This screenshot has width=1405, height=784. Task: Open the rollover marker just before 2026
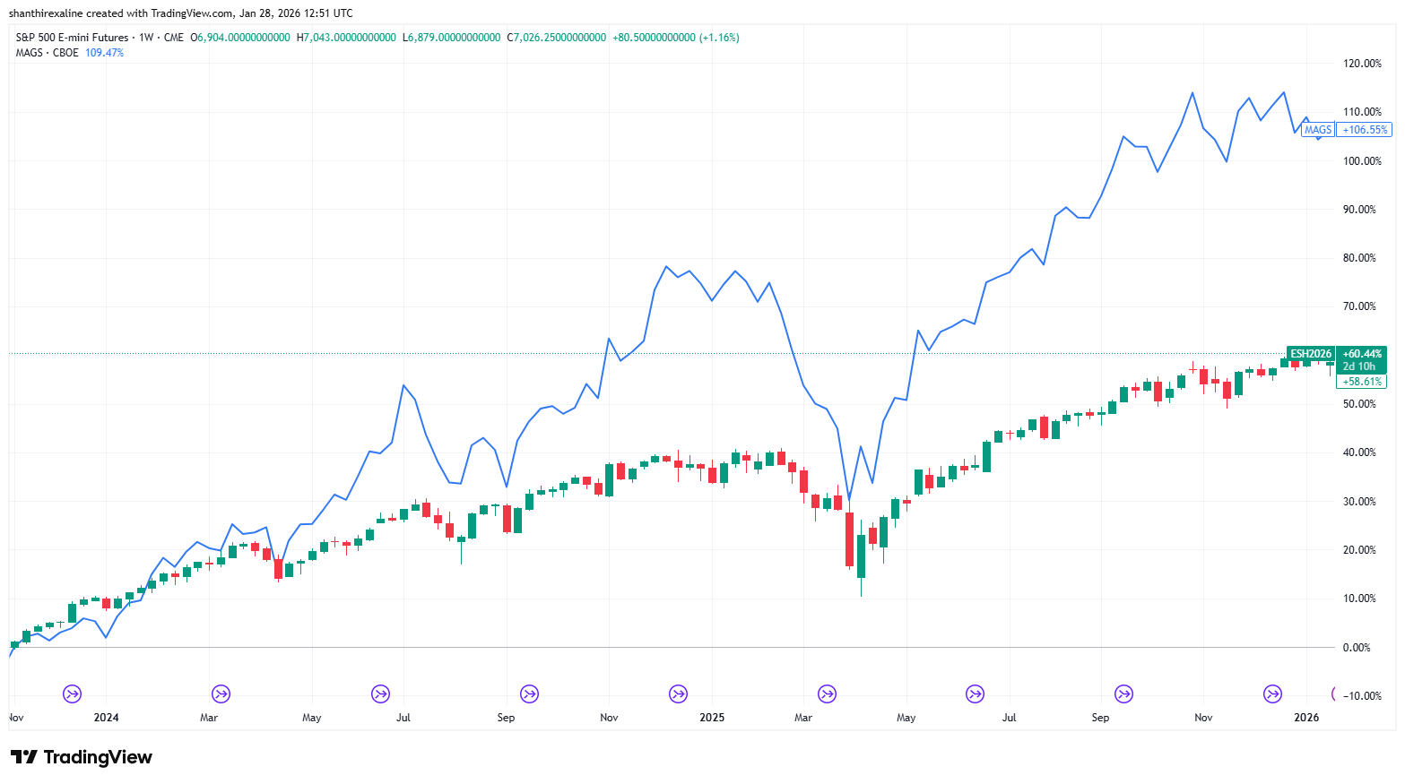coord(1272,694)
